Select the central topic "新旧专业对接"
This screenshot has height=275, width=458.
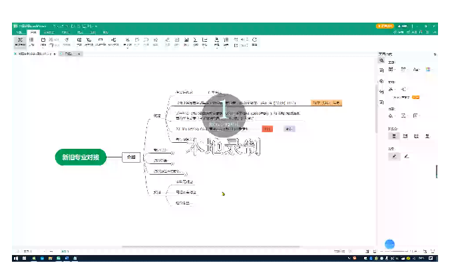(80, 157)
